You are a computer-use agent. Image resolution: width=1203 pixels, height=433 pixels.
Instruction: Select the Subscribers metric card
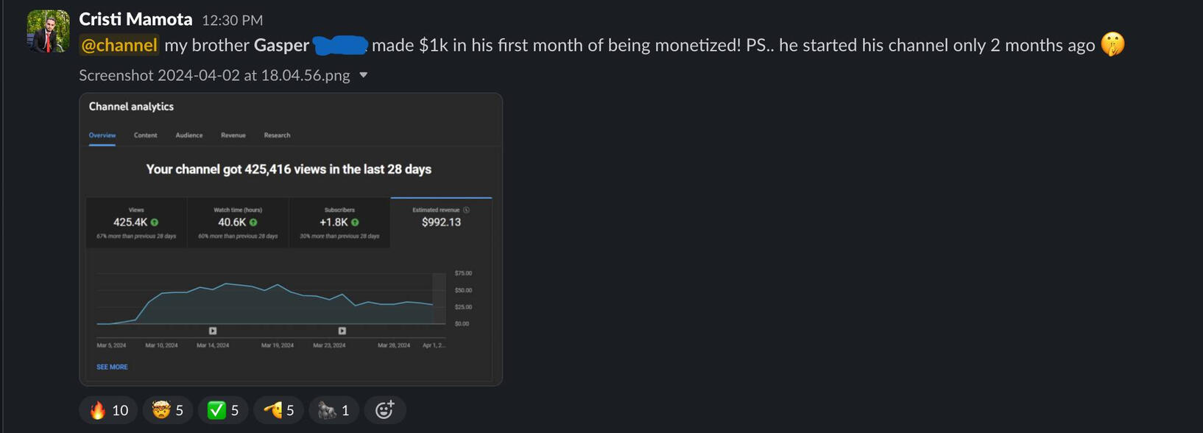pos(339,222)
